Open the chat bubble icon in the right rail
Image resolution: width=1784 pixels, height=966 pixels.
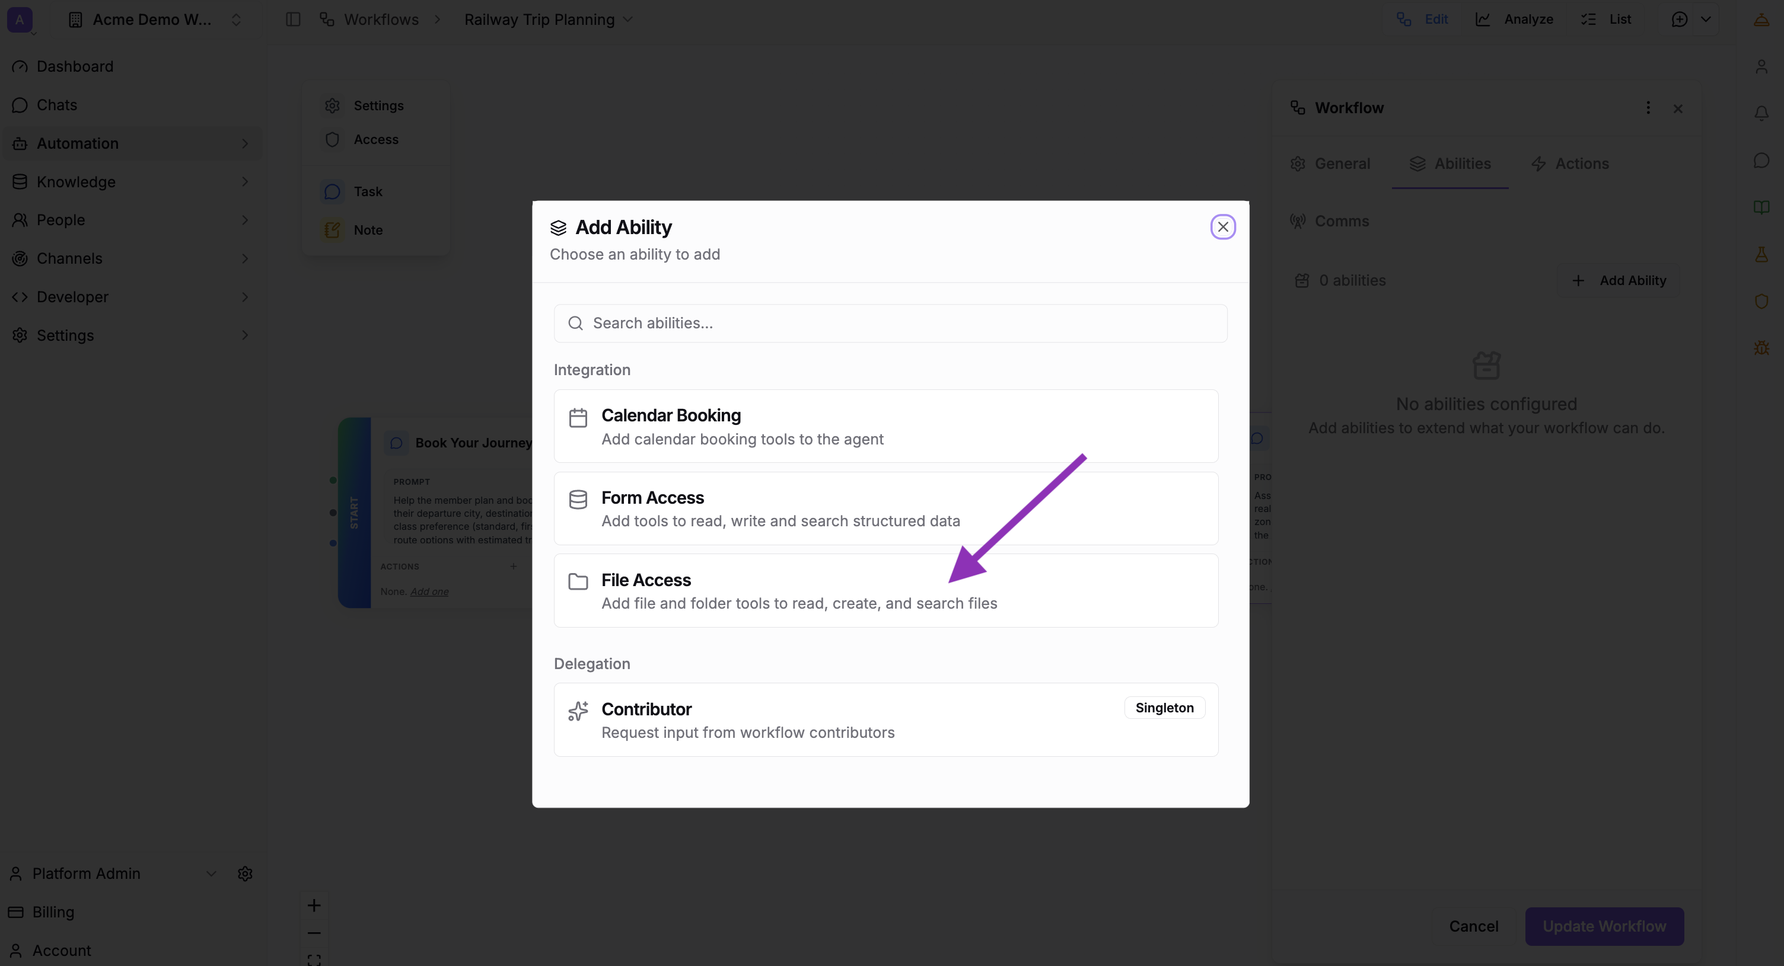point(1763,160)
